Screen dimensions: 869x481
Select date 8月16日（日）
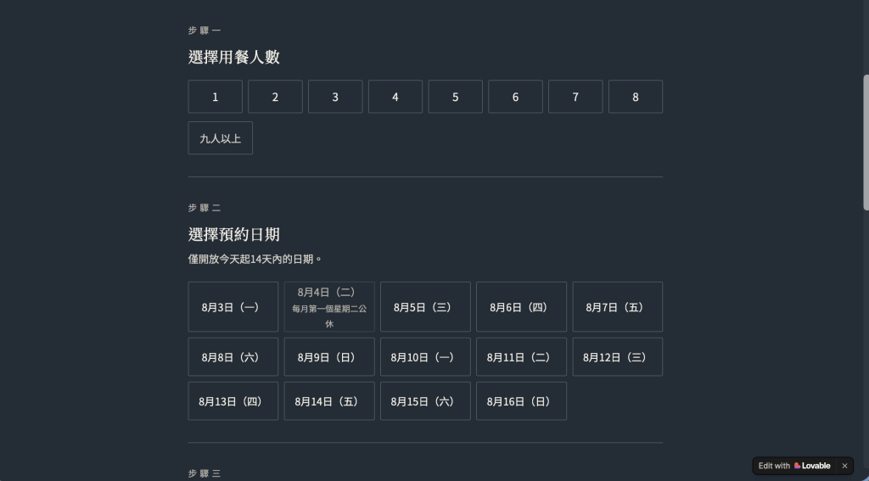tap(522, 401)
